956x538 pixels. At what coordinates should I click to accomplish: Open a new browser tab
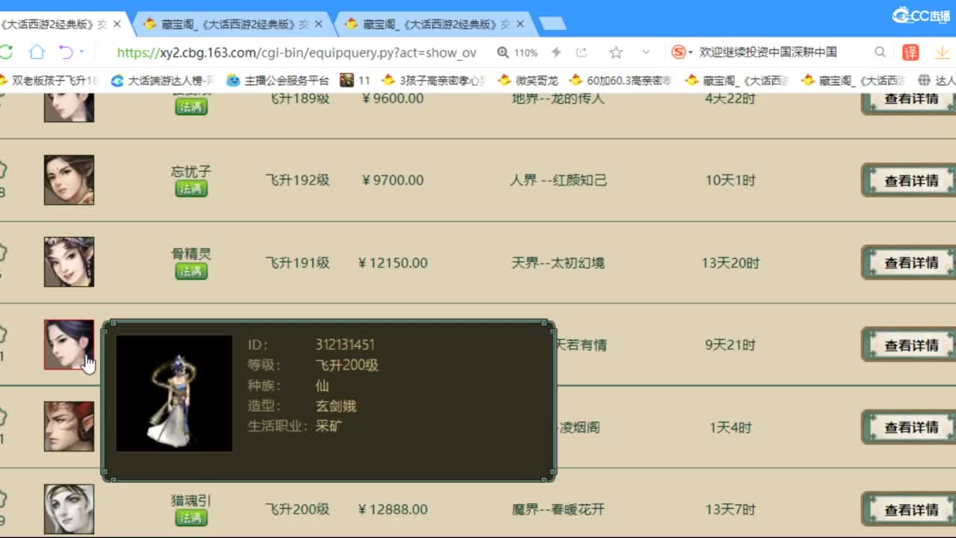553,24
